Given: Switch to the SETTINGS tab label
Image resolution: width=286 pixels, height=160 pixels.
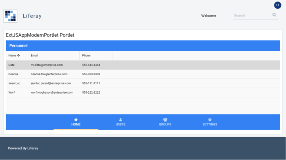Looking at the screenshot, I should point(210,124).
